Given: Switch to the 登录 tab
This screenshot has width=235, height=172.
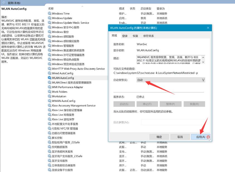Looking at the screenshot, I should (x=125, y=36).
